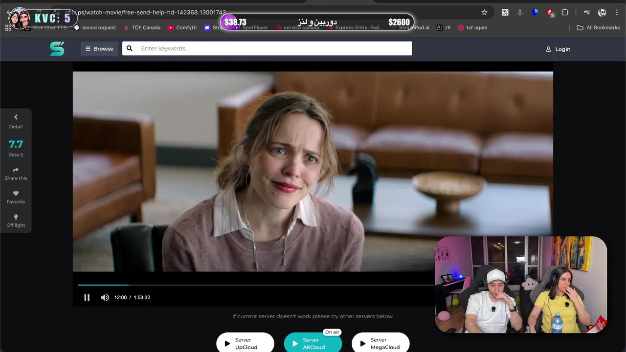Open the sound request bookmark
The image size is (626, 352).
[x=94, y=27]
